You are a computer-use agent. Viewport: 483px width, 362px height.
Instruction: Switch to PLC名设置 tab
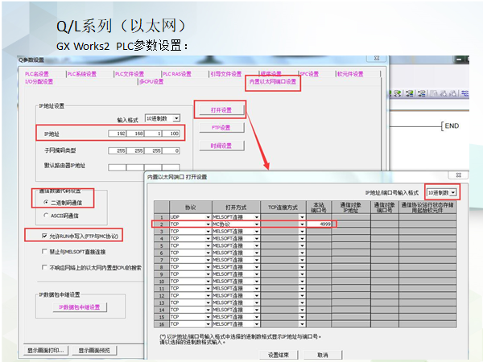point(37,74)
